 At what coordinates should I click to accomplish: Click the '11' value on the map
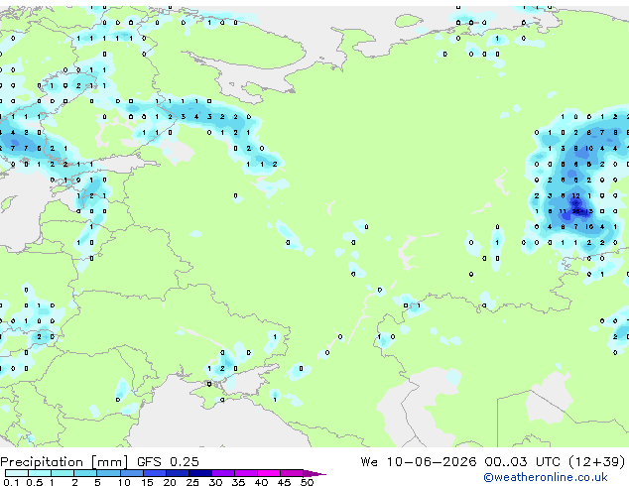pos(563,211)
